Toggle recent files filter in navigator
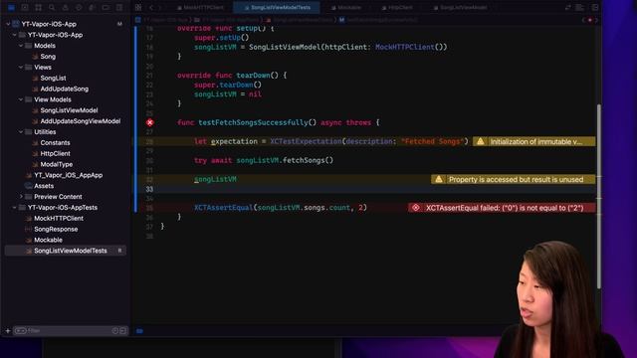This screenshot has width=637, height=358. [x=115, y=331]
